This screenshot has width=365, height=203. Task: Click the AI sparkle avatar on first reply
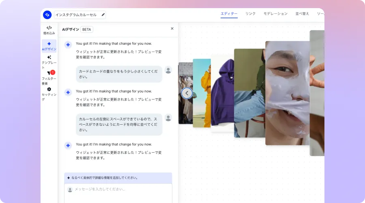pos(68,45)
